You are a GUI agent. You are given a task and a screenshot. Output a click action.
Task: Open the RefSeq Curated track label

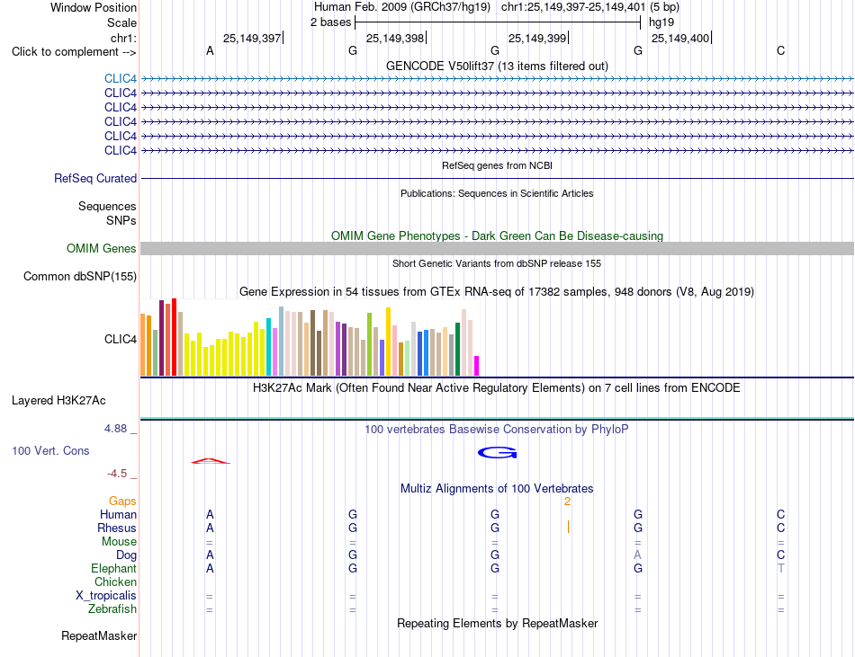coord(95,178)
